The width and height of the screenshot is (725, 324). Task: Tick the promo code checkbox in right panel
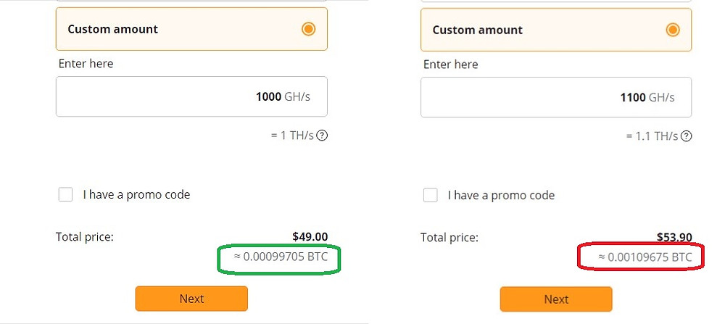click(431, 196)
